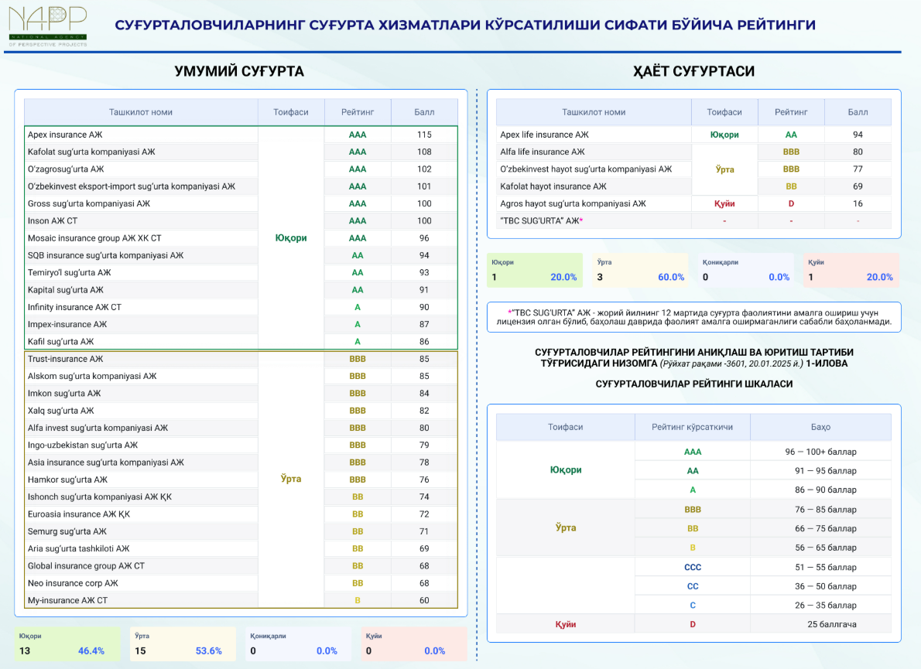Viewport: 921px width, 669px height.
Task: Click 'СУҒУРТАЛОВЧИЛАР РЕЙТИНГИ ШКАЛАСИ' heading
Action: (x=693, y=384)
